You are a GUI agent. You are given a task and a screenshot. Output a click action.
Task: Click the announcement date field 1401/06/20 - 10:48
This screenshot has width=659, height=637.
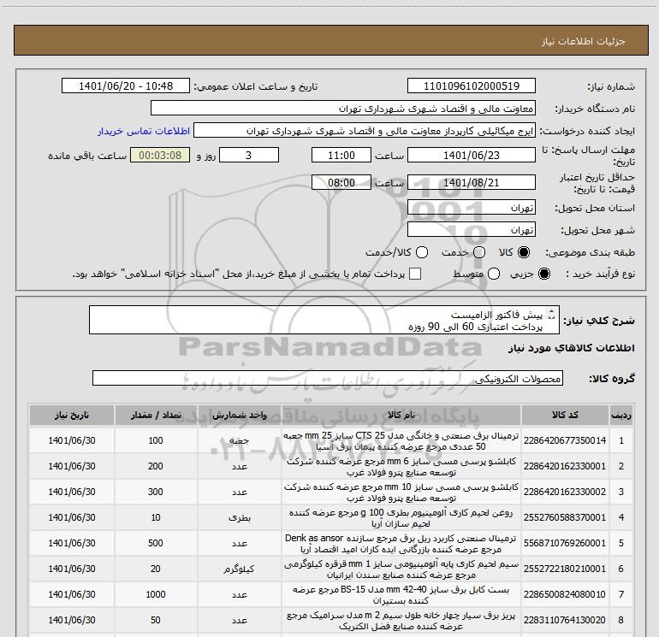tap(126, 86)
